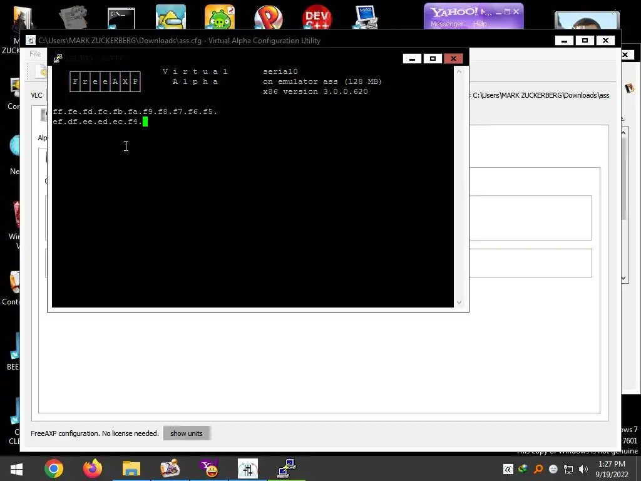
Task: Click 'FreeAXP configuration. No license needed.' status text
Action: click(95, 433)
